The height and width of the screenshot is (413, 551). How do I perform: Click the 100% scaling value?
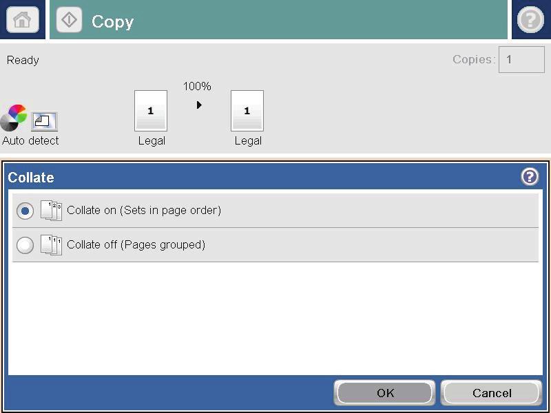click(197, 86)
